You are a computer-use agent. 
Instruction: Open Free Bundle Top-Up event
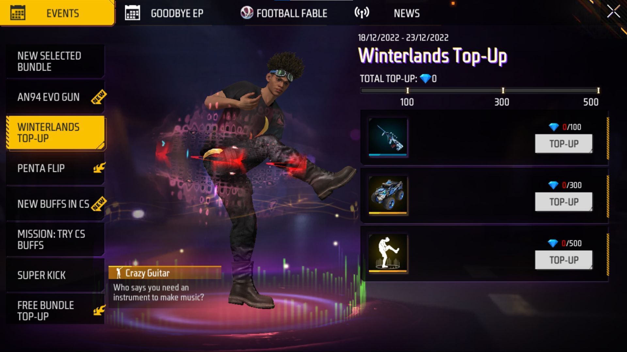point(56,311)
